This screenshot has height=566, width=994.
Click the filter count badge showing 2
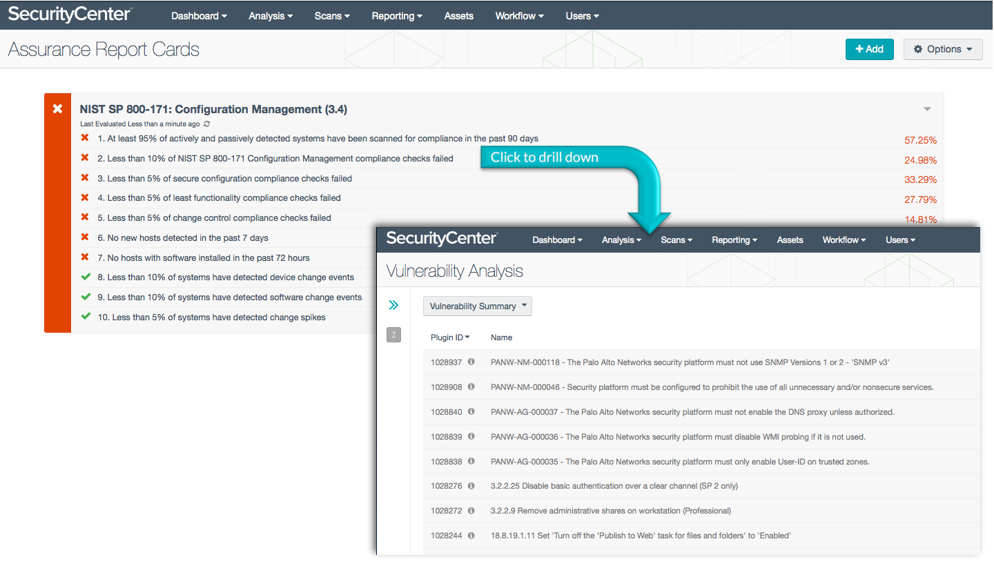point(393,335)
